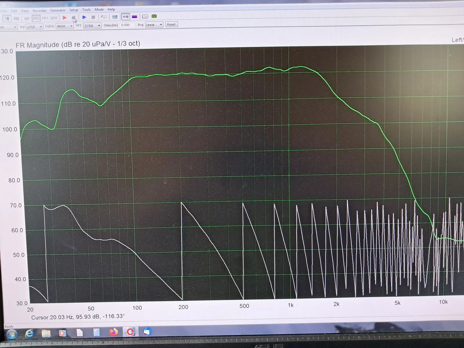
Task: Click the spectrogram color display icon
Action: [135, 17]
